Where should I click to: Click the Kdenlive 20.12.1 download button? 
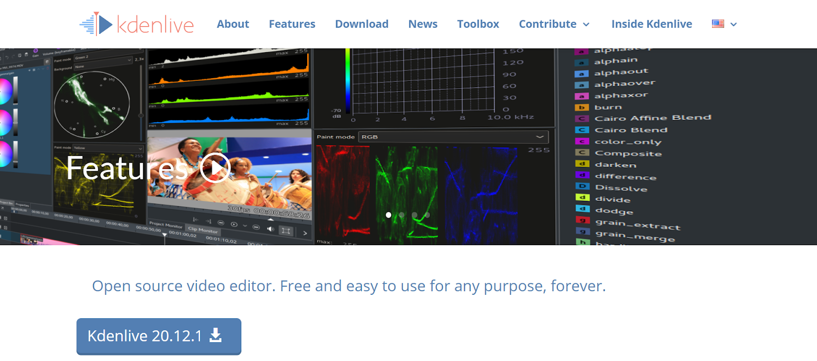tap(159, 336)
